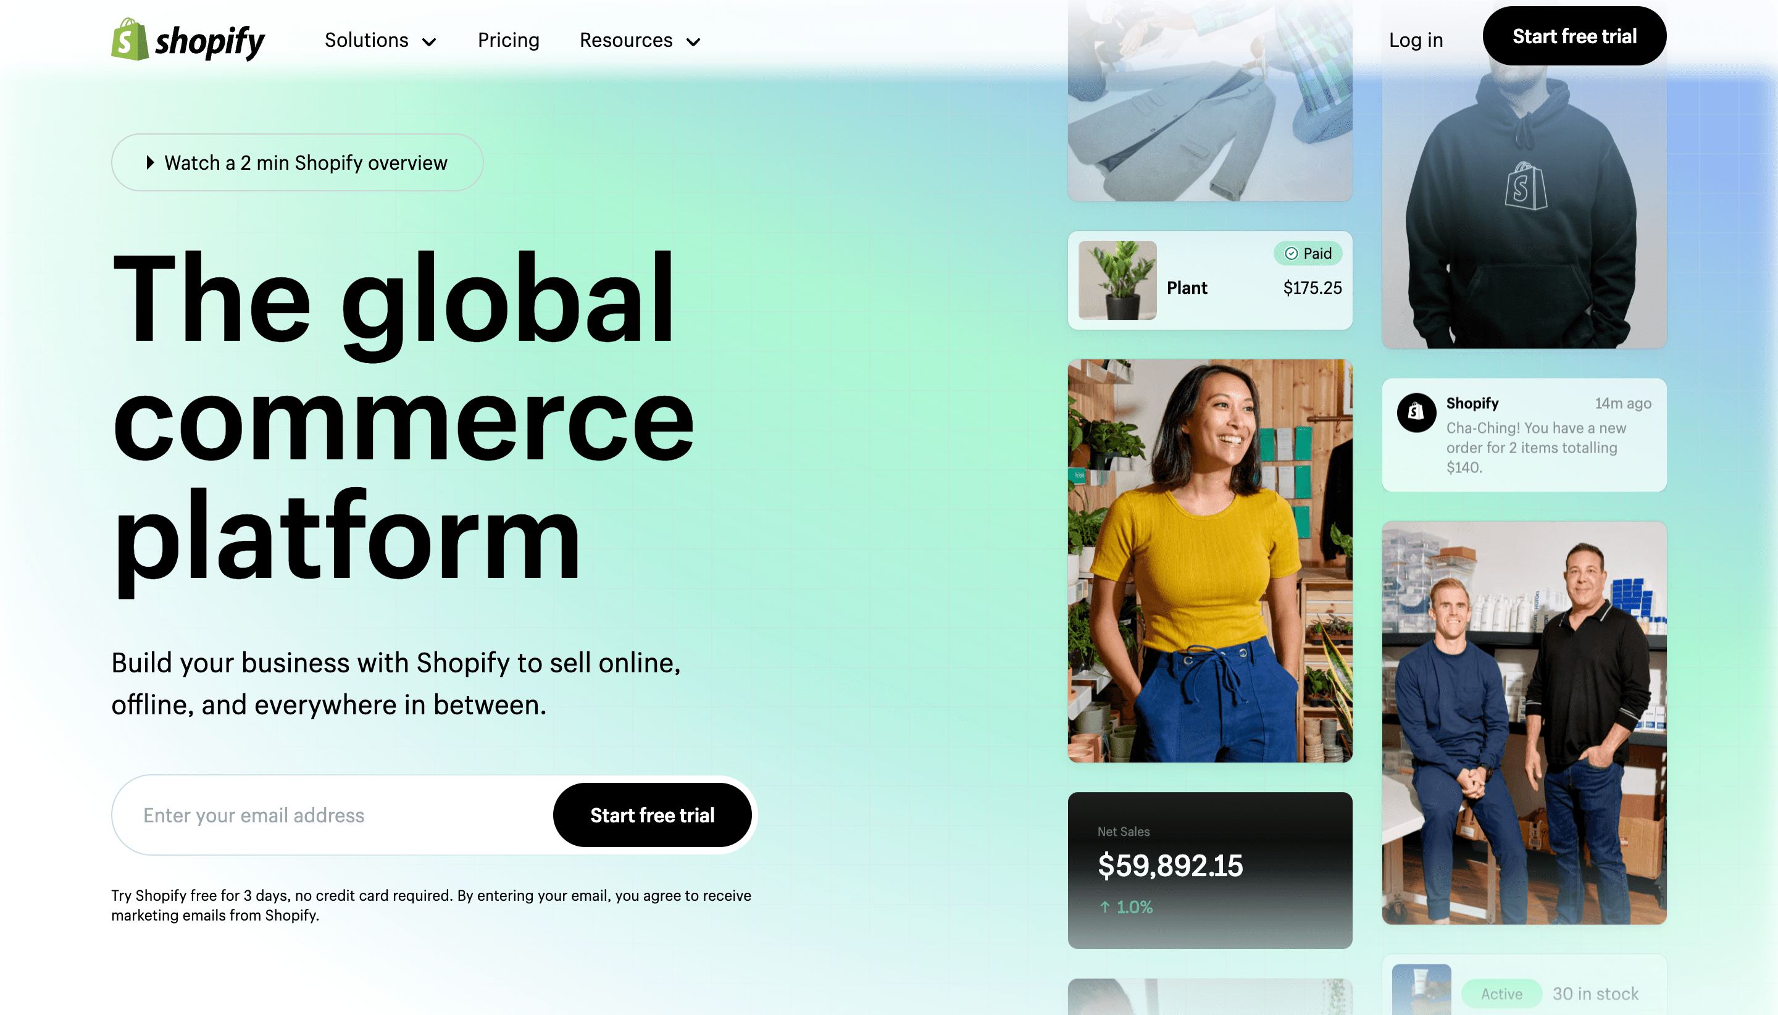The width and height of the screenshot is (1778, 1015).
Task: Watch the 2 min Shopify overview
Action: [298, 162]
